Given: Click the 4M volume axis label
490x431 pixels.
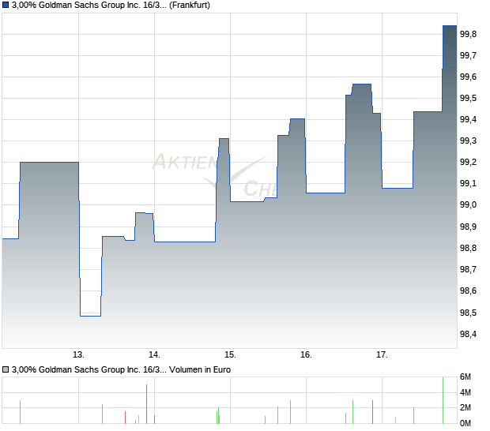Looking at the screenshot, I should point(465,392).
